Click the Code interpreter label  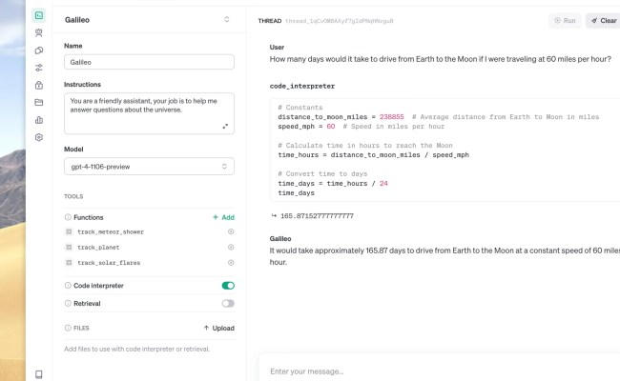(98, 286)
